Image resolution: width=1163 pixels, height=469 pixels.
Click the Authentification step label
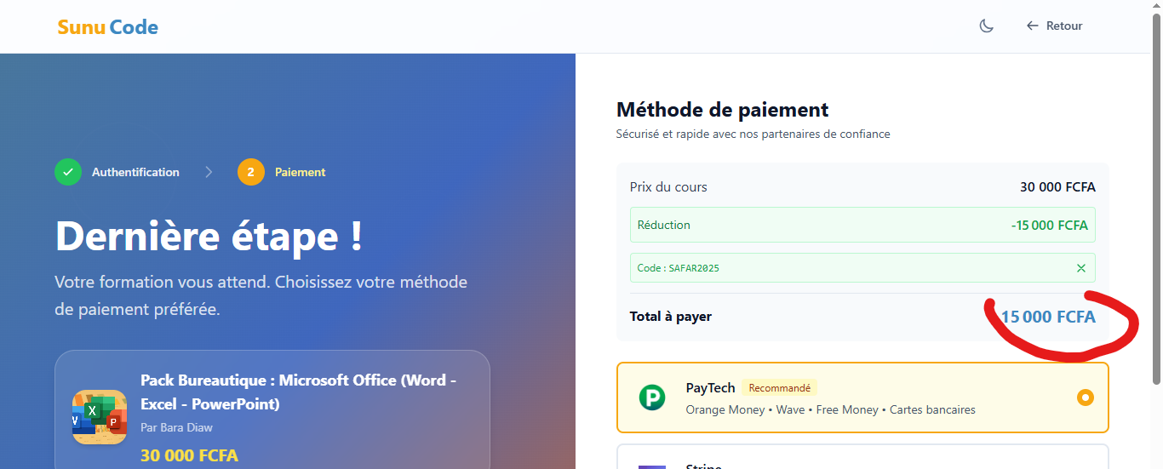point(135,172)
